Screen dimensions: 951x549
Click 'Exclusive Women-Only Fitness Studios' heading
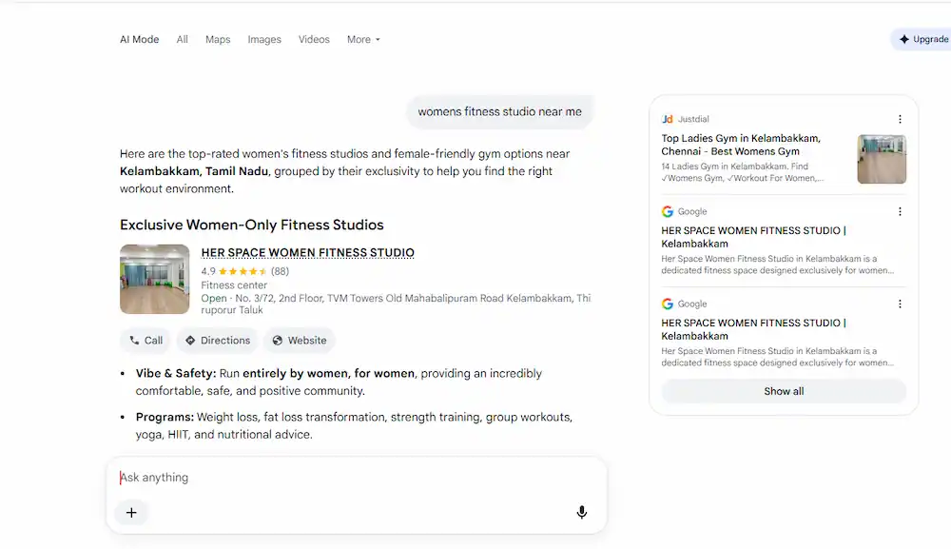(252, 225)
